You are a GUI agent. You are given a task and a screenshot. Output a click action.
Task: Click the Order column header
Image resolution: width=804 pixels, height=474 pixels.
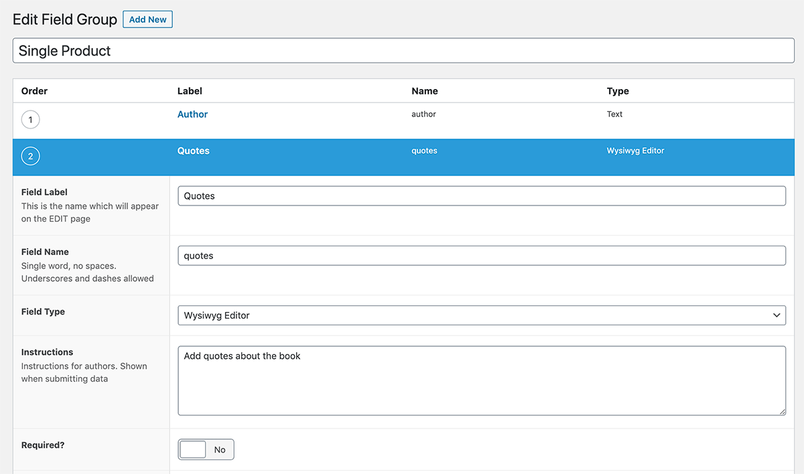click(35, 91)
